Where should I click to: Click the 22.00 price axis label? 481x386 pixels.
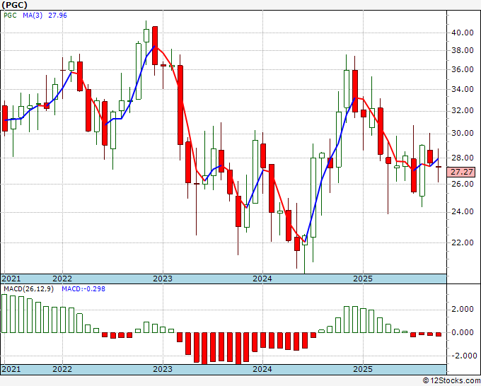[x=463, y=242]
